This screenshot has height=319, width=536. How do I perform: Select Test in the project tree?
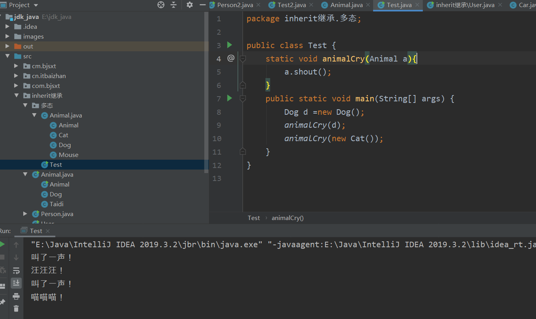(56, 165)
